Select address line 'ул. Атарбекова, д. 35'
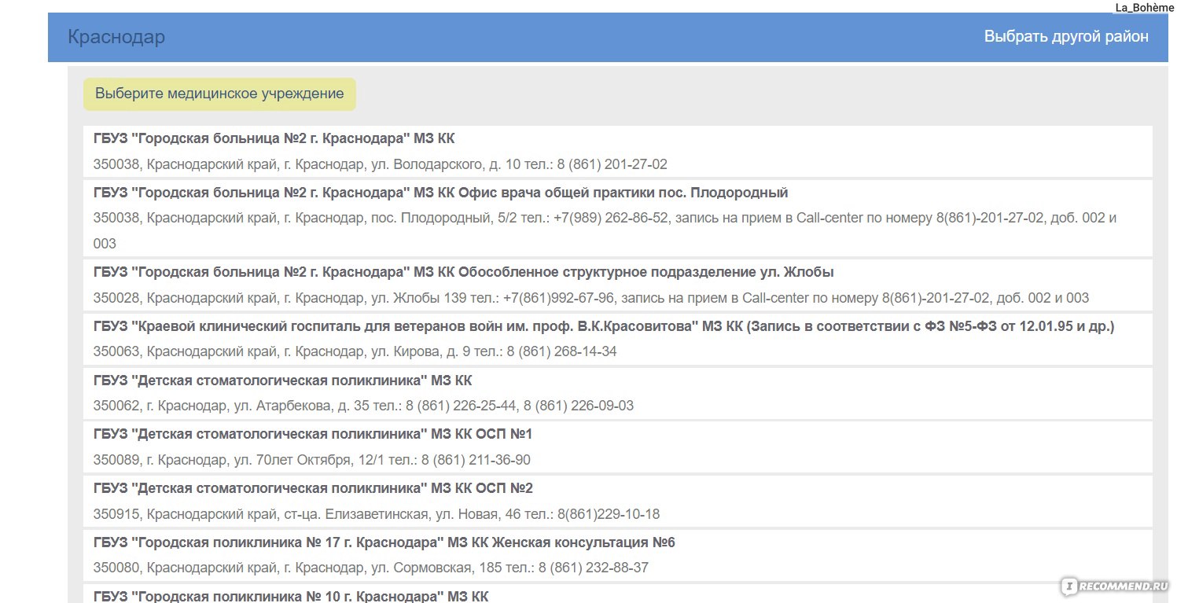1177x603 pixels. (x=363, y=406)
